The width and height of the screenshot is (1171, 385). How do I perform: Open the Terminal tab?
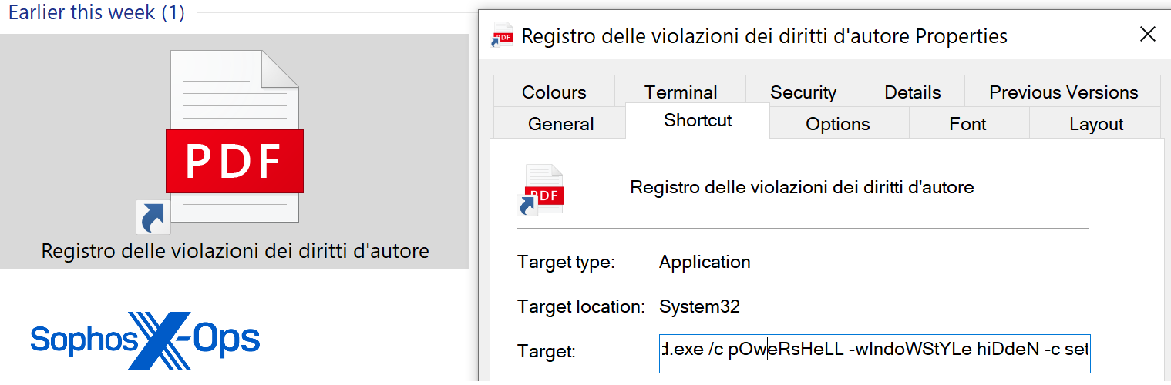click(681, 92)
